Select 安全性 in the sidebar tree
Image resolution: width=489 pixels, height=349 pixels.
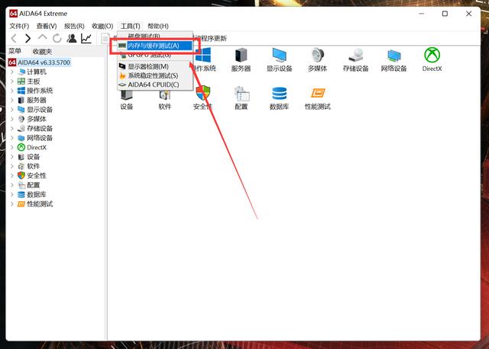[37, 175]
